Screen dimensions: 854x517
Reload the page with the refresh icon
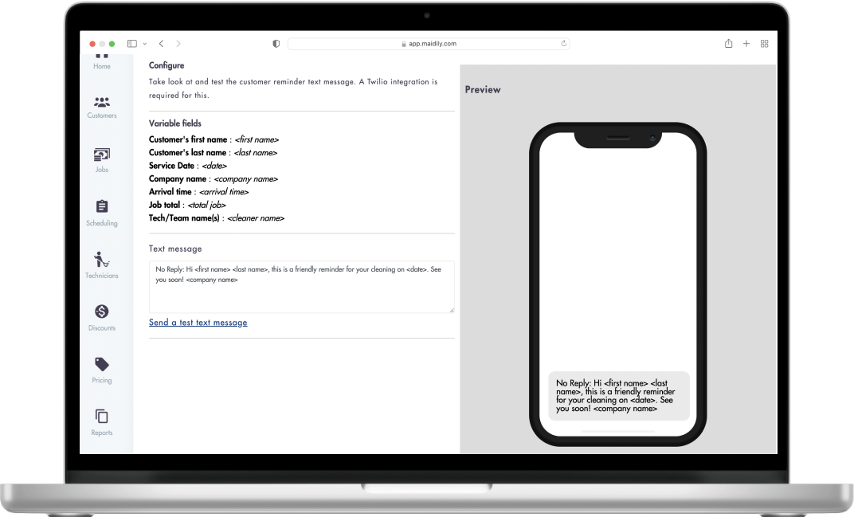pyautogui.click(x=564, y=44)
